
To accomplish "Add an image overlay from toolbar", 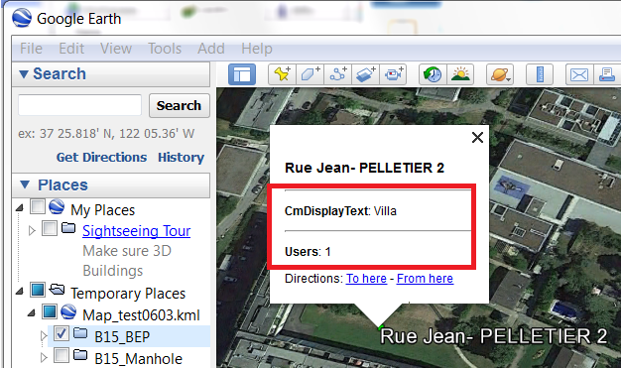I will (365, 74).
